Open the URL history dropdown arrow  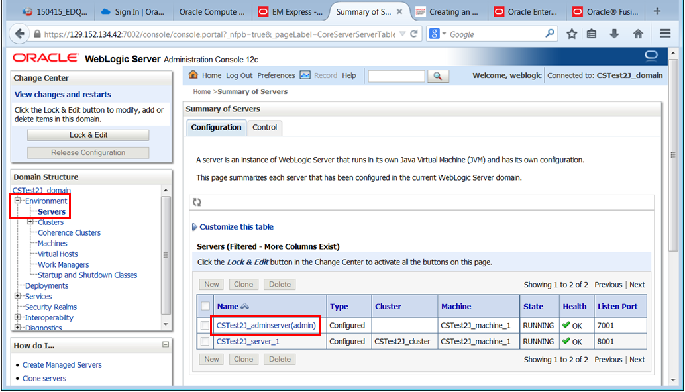[402, 34]
